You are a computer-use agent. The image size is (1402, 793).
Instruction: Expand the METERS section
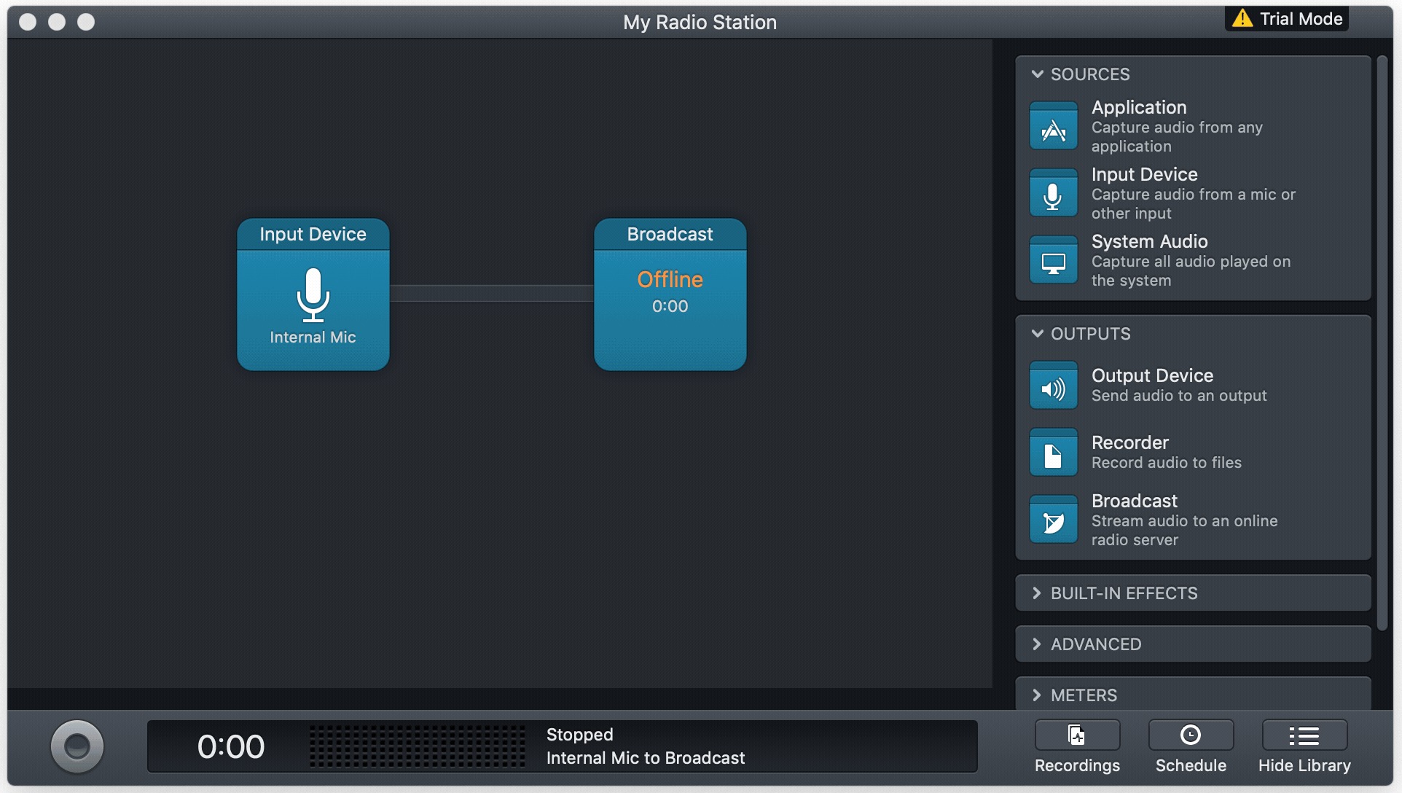(1038, 695)
